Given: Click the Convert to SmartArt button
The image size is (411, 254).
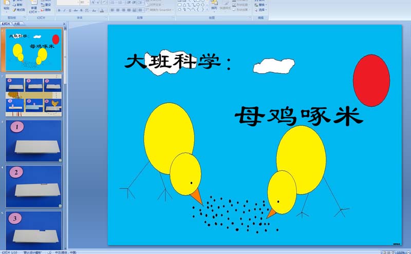Looking at the screenshot, I should coord(160,10).
